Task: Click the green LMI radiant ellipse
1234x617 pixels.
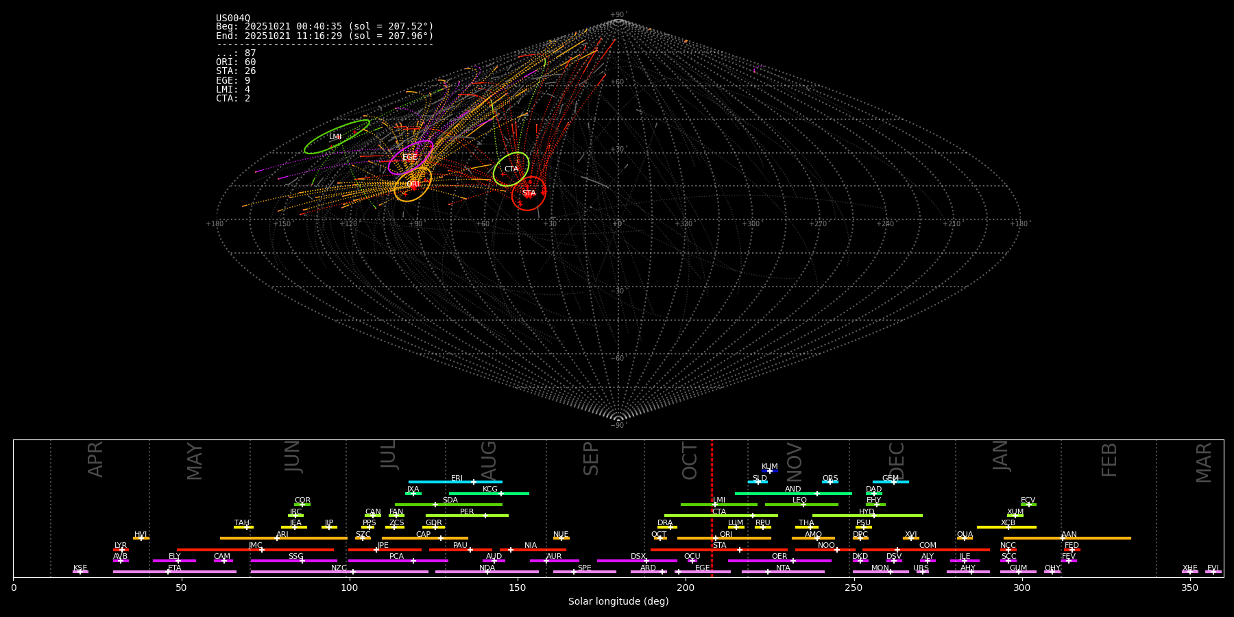Action: [336, 136]
